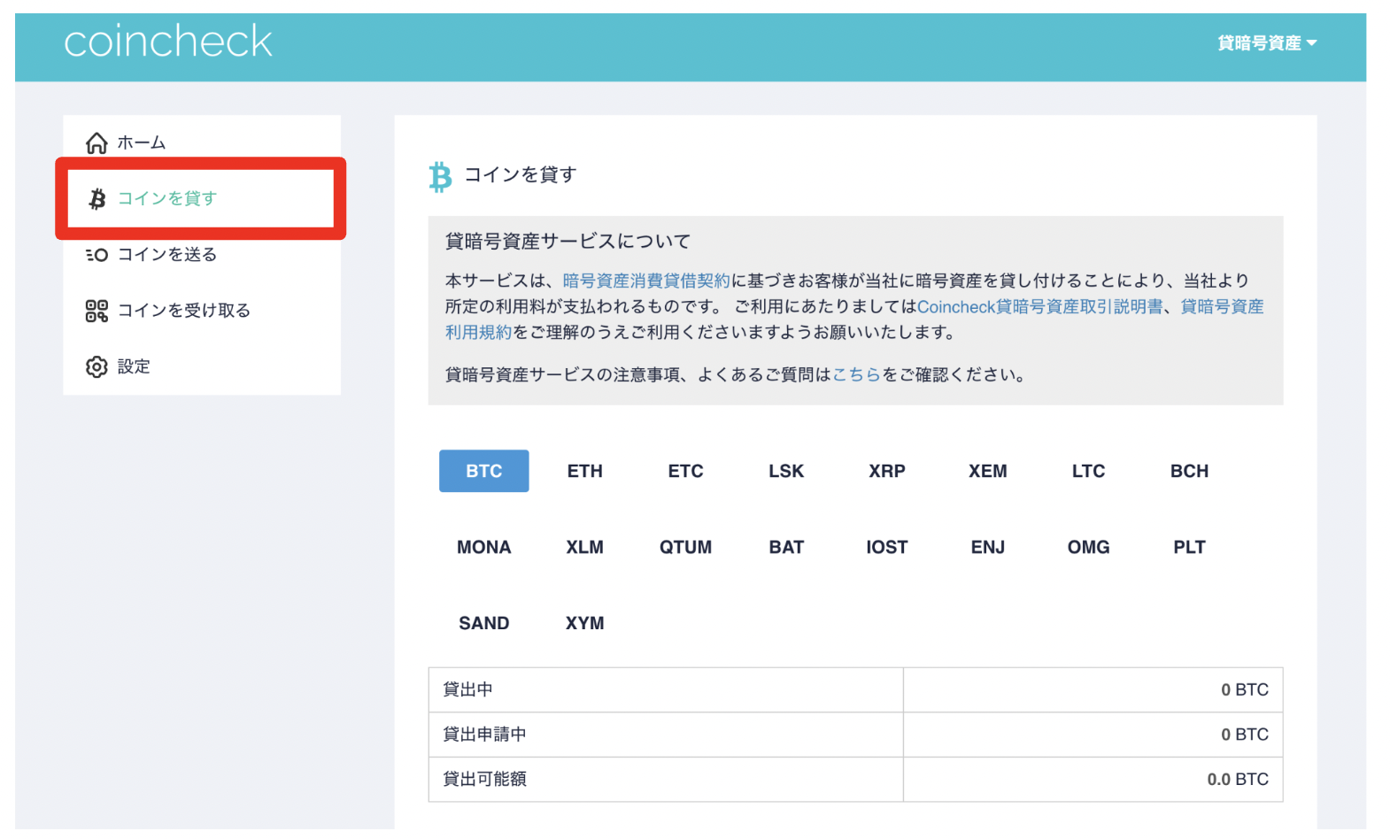Select the MONA coin tab
The height and width of the screenshot is (839, 1390).
pos(484,547)
